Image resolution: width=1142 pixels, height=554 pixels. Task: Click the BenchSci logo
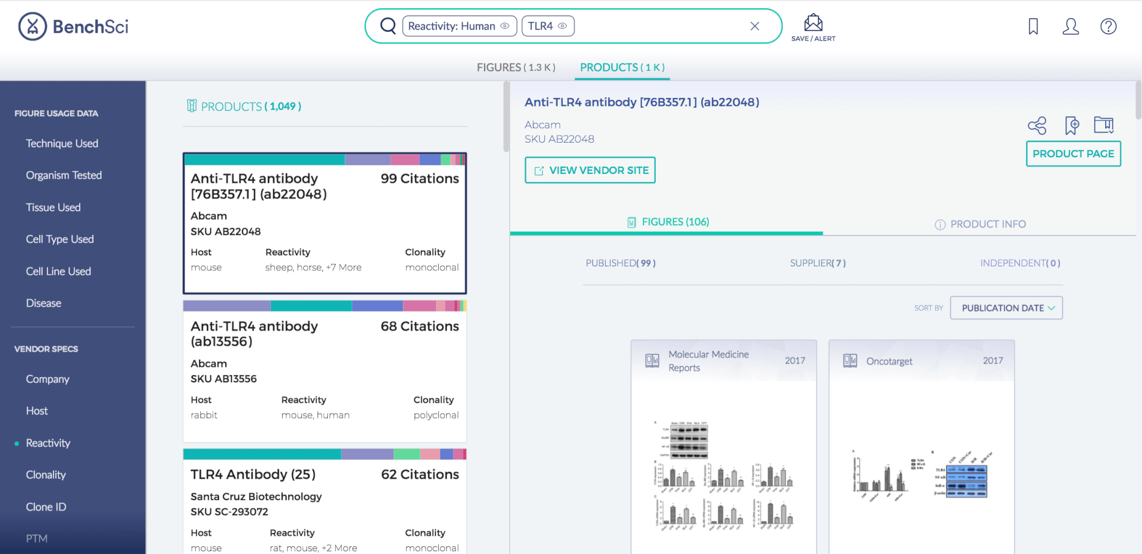pos(73,26)
